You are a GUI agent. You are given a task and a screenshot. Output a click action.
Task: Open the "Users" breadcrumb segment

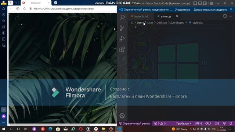[x=140, y=23]
